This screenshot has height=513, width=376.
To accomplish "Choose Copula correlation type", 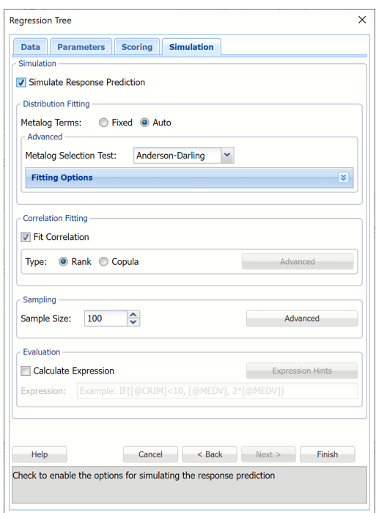I will click(x=103, y=262).
